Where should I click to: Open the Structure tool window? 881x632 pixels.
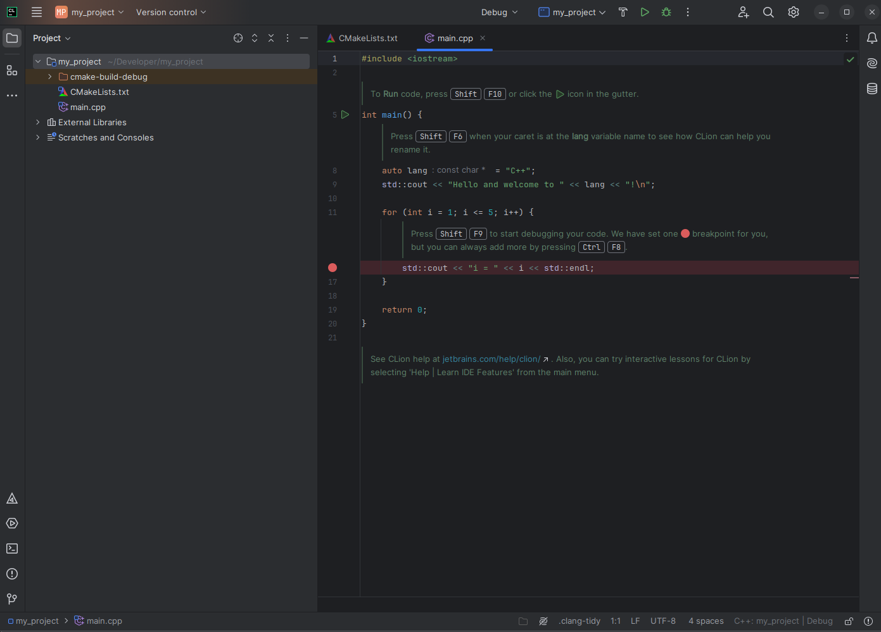(12, 70)
